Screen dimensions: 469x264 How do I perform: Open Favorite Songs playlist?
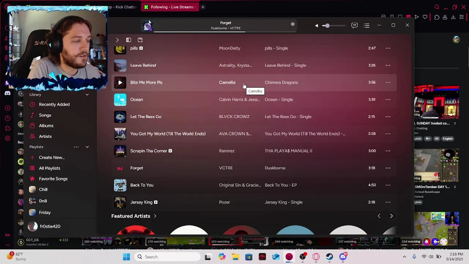(x=53, y=179)
